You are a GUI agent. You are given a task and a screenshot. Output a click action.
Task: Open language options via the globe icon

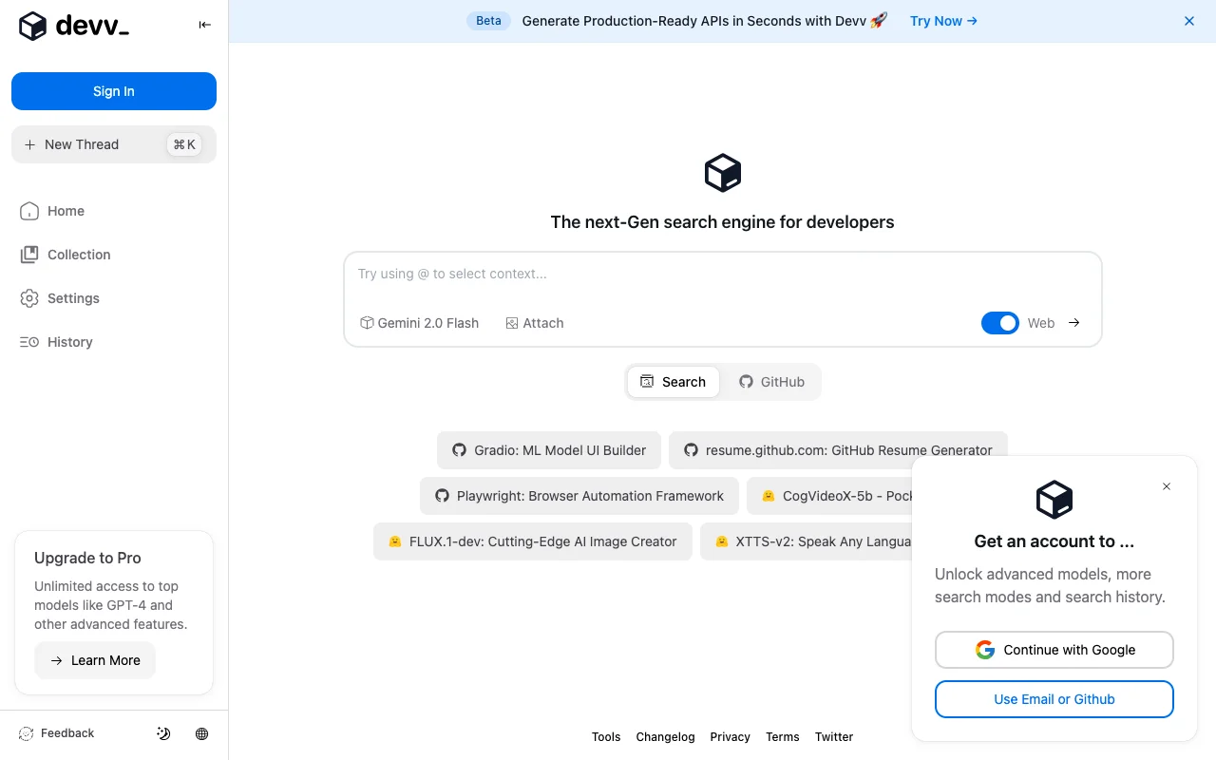point(200,732)
